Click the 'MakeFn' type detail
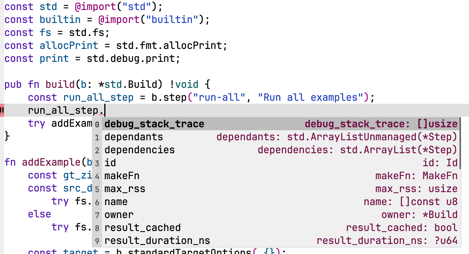 [440, 176]
